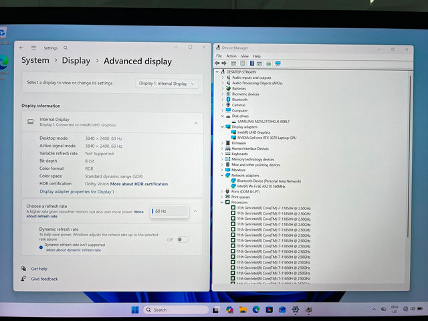This screenshot has height=321, width=428.
Task: Show hidden system tray icons
Action: point(374,309)
